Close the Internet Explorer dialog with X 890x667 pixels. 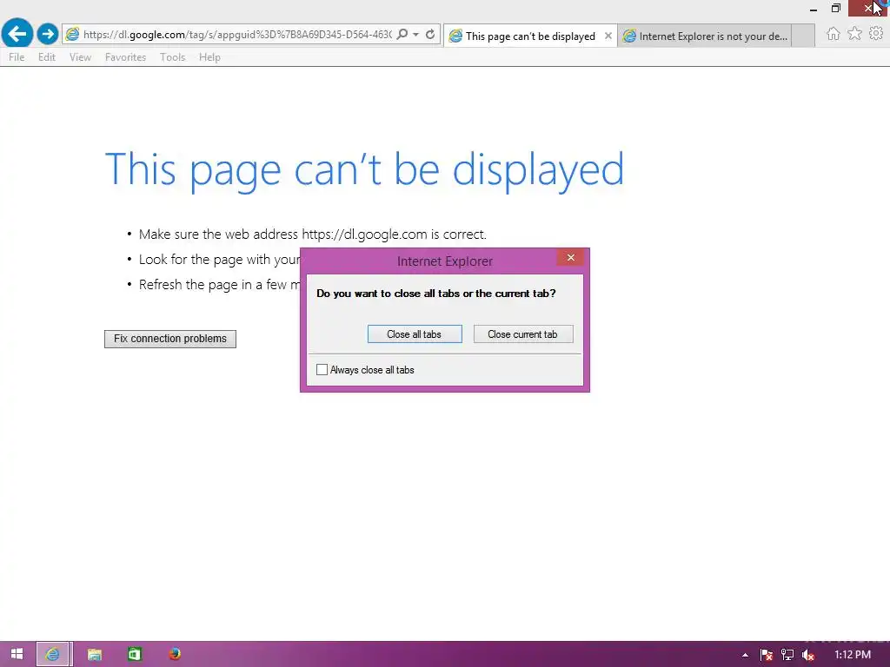(x=570, y=257)
